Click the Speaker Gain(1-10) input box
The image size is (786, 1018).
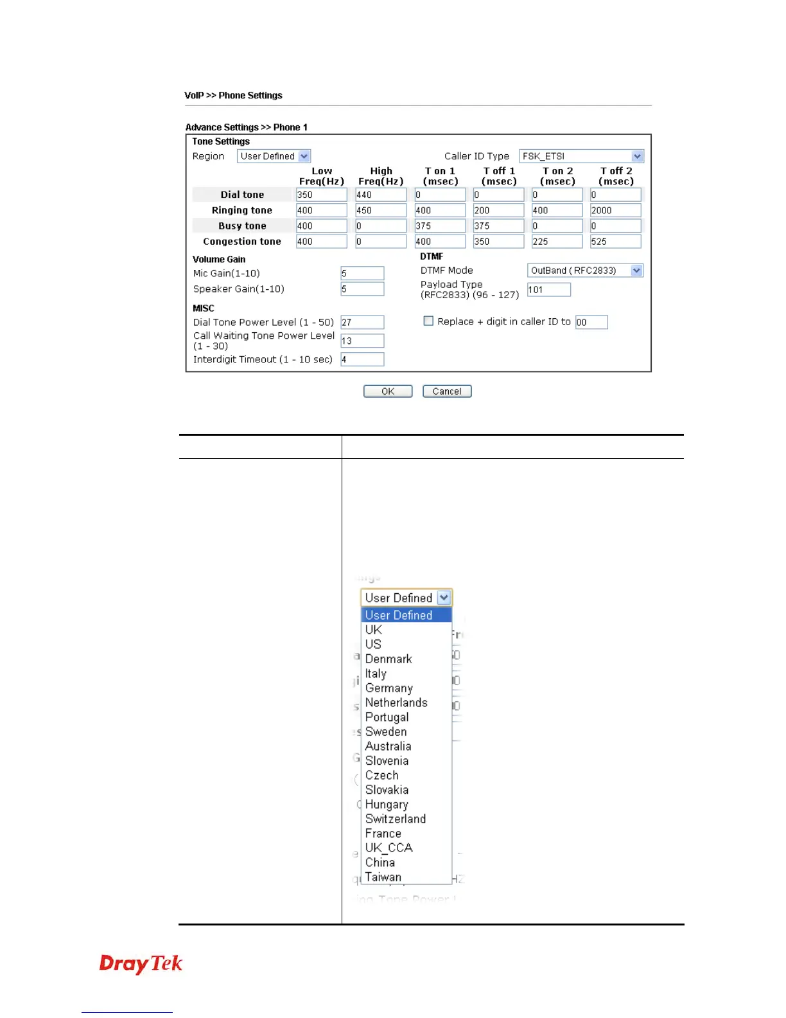click(x=362, y=289)
